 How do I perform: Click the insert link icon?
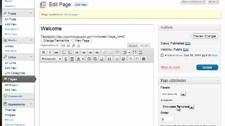[x=104, y=52]
